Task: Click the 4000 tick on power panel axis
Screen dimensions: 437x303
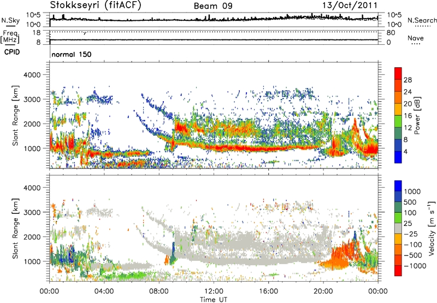Action: (x=32, y=75)
